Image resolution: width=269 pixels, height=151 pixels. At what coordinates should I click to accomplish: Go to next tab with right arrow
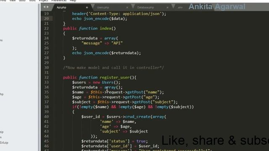[47, 7]
